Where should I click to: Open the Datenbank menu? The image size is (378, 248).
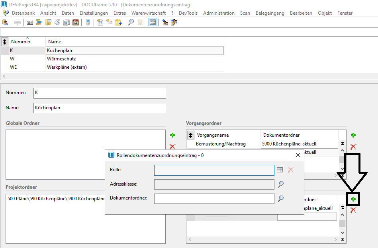[x=24, y=13]
